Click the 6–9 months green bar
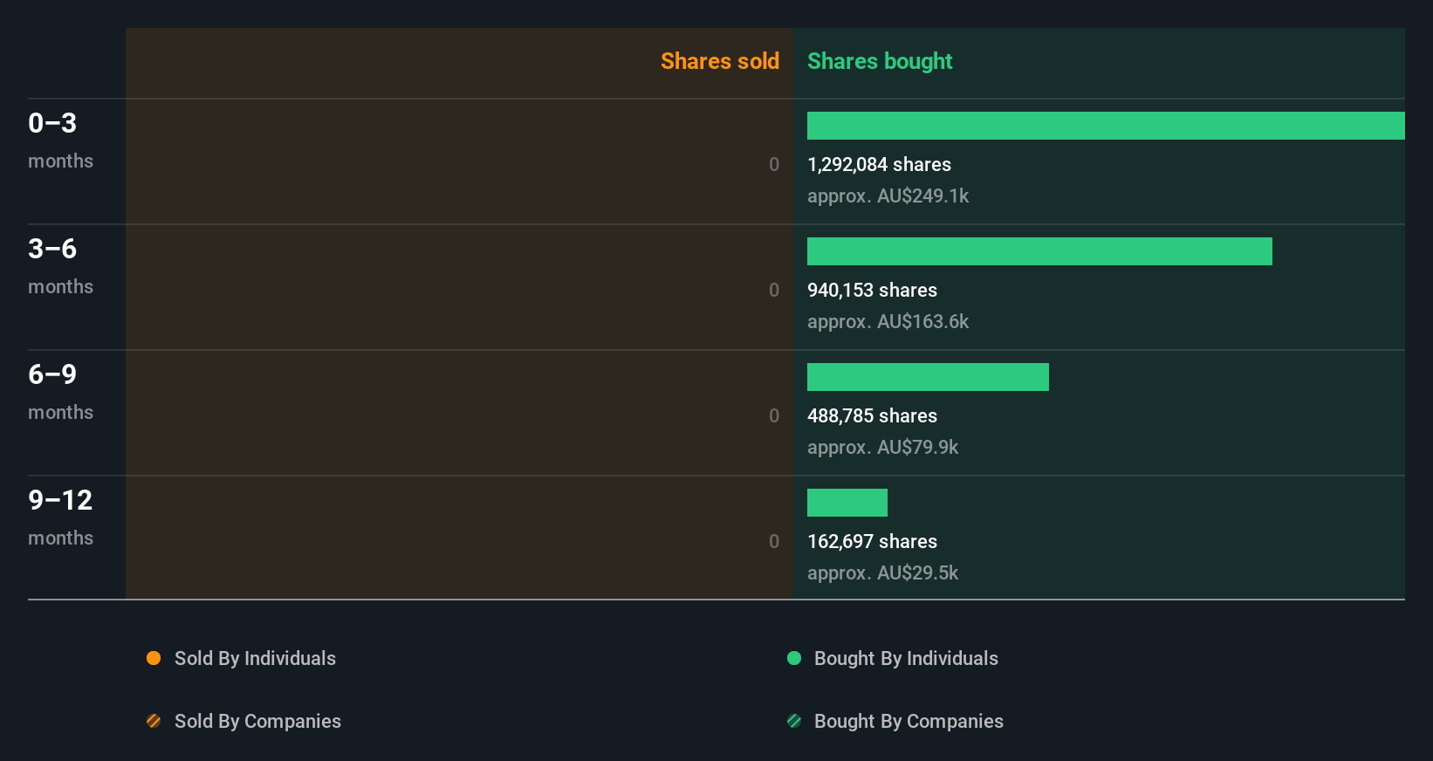This screenshot has height=761, width=1433. pyautogui.click(x=928, y=377)
